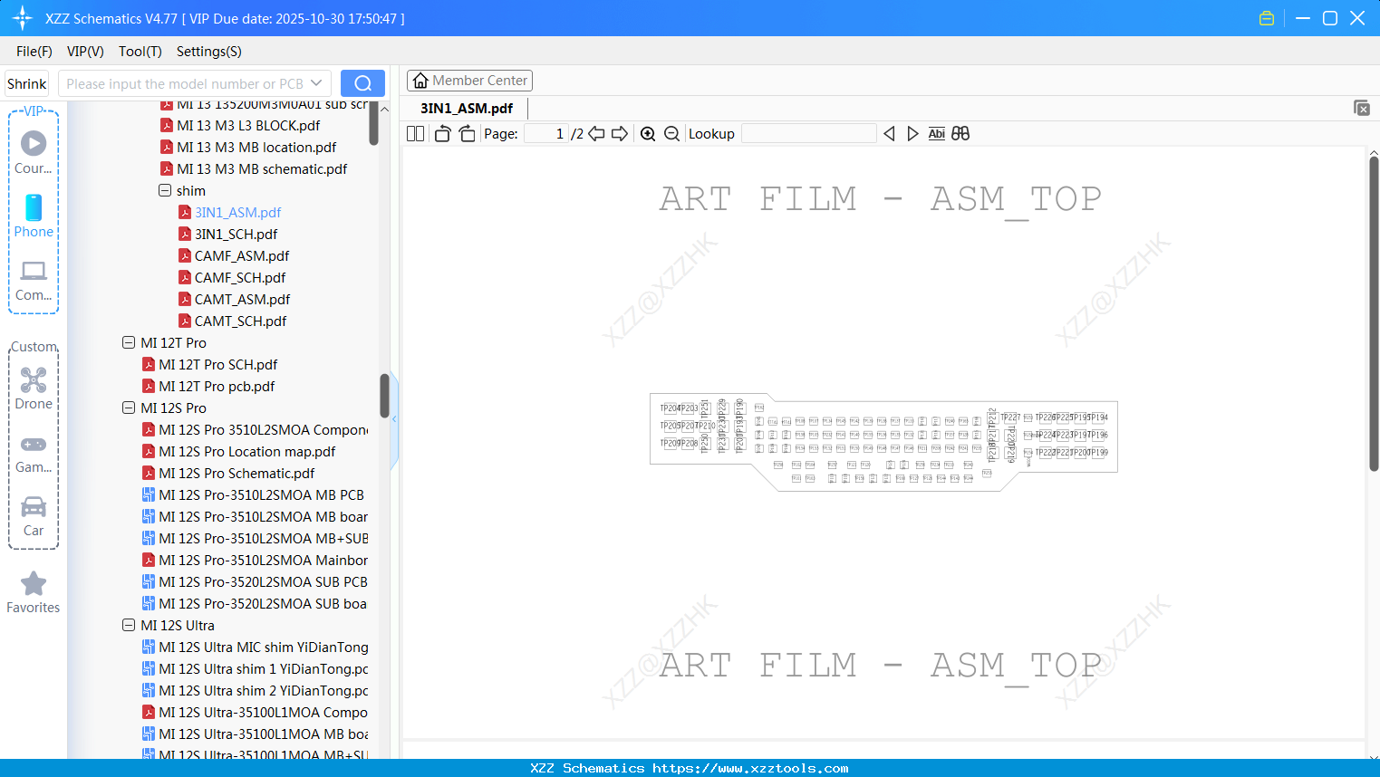Viewport: 1380px width, 777px height.
Task: Rotate the PDF page clockwise
Action: click(x=467, y=132)
